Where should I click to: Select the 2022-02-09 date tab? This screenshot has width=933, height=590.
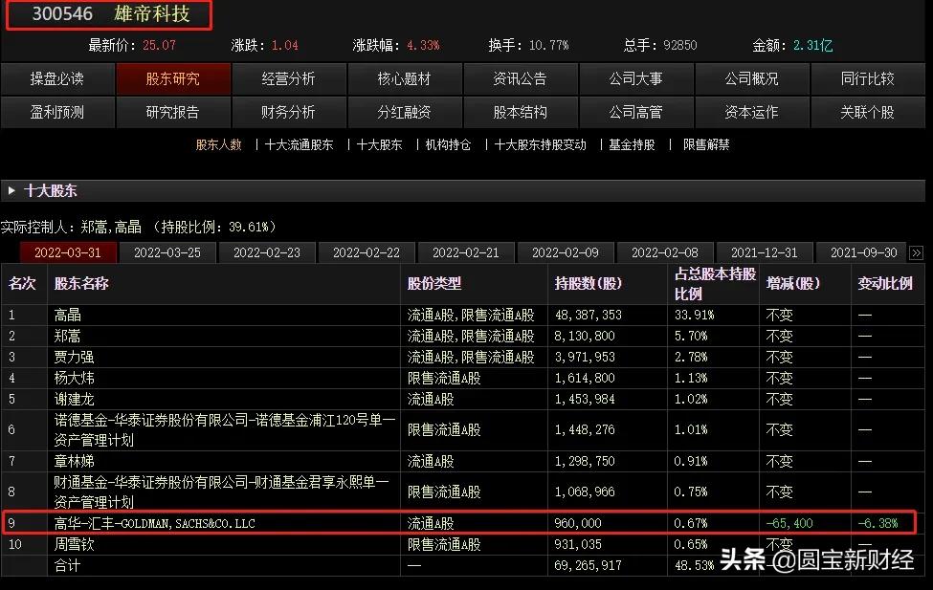click(566, 251)
